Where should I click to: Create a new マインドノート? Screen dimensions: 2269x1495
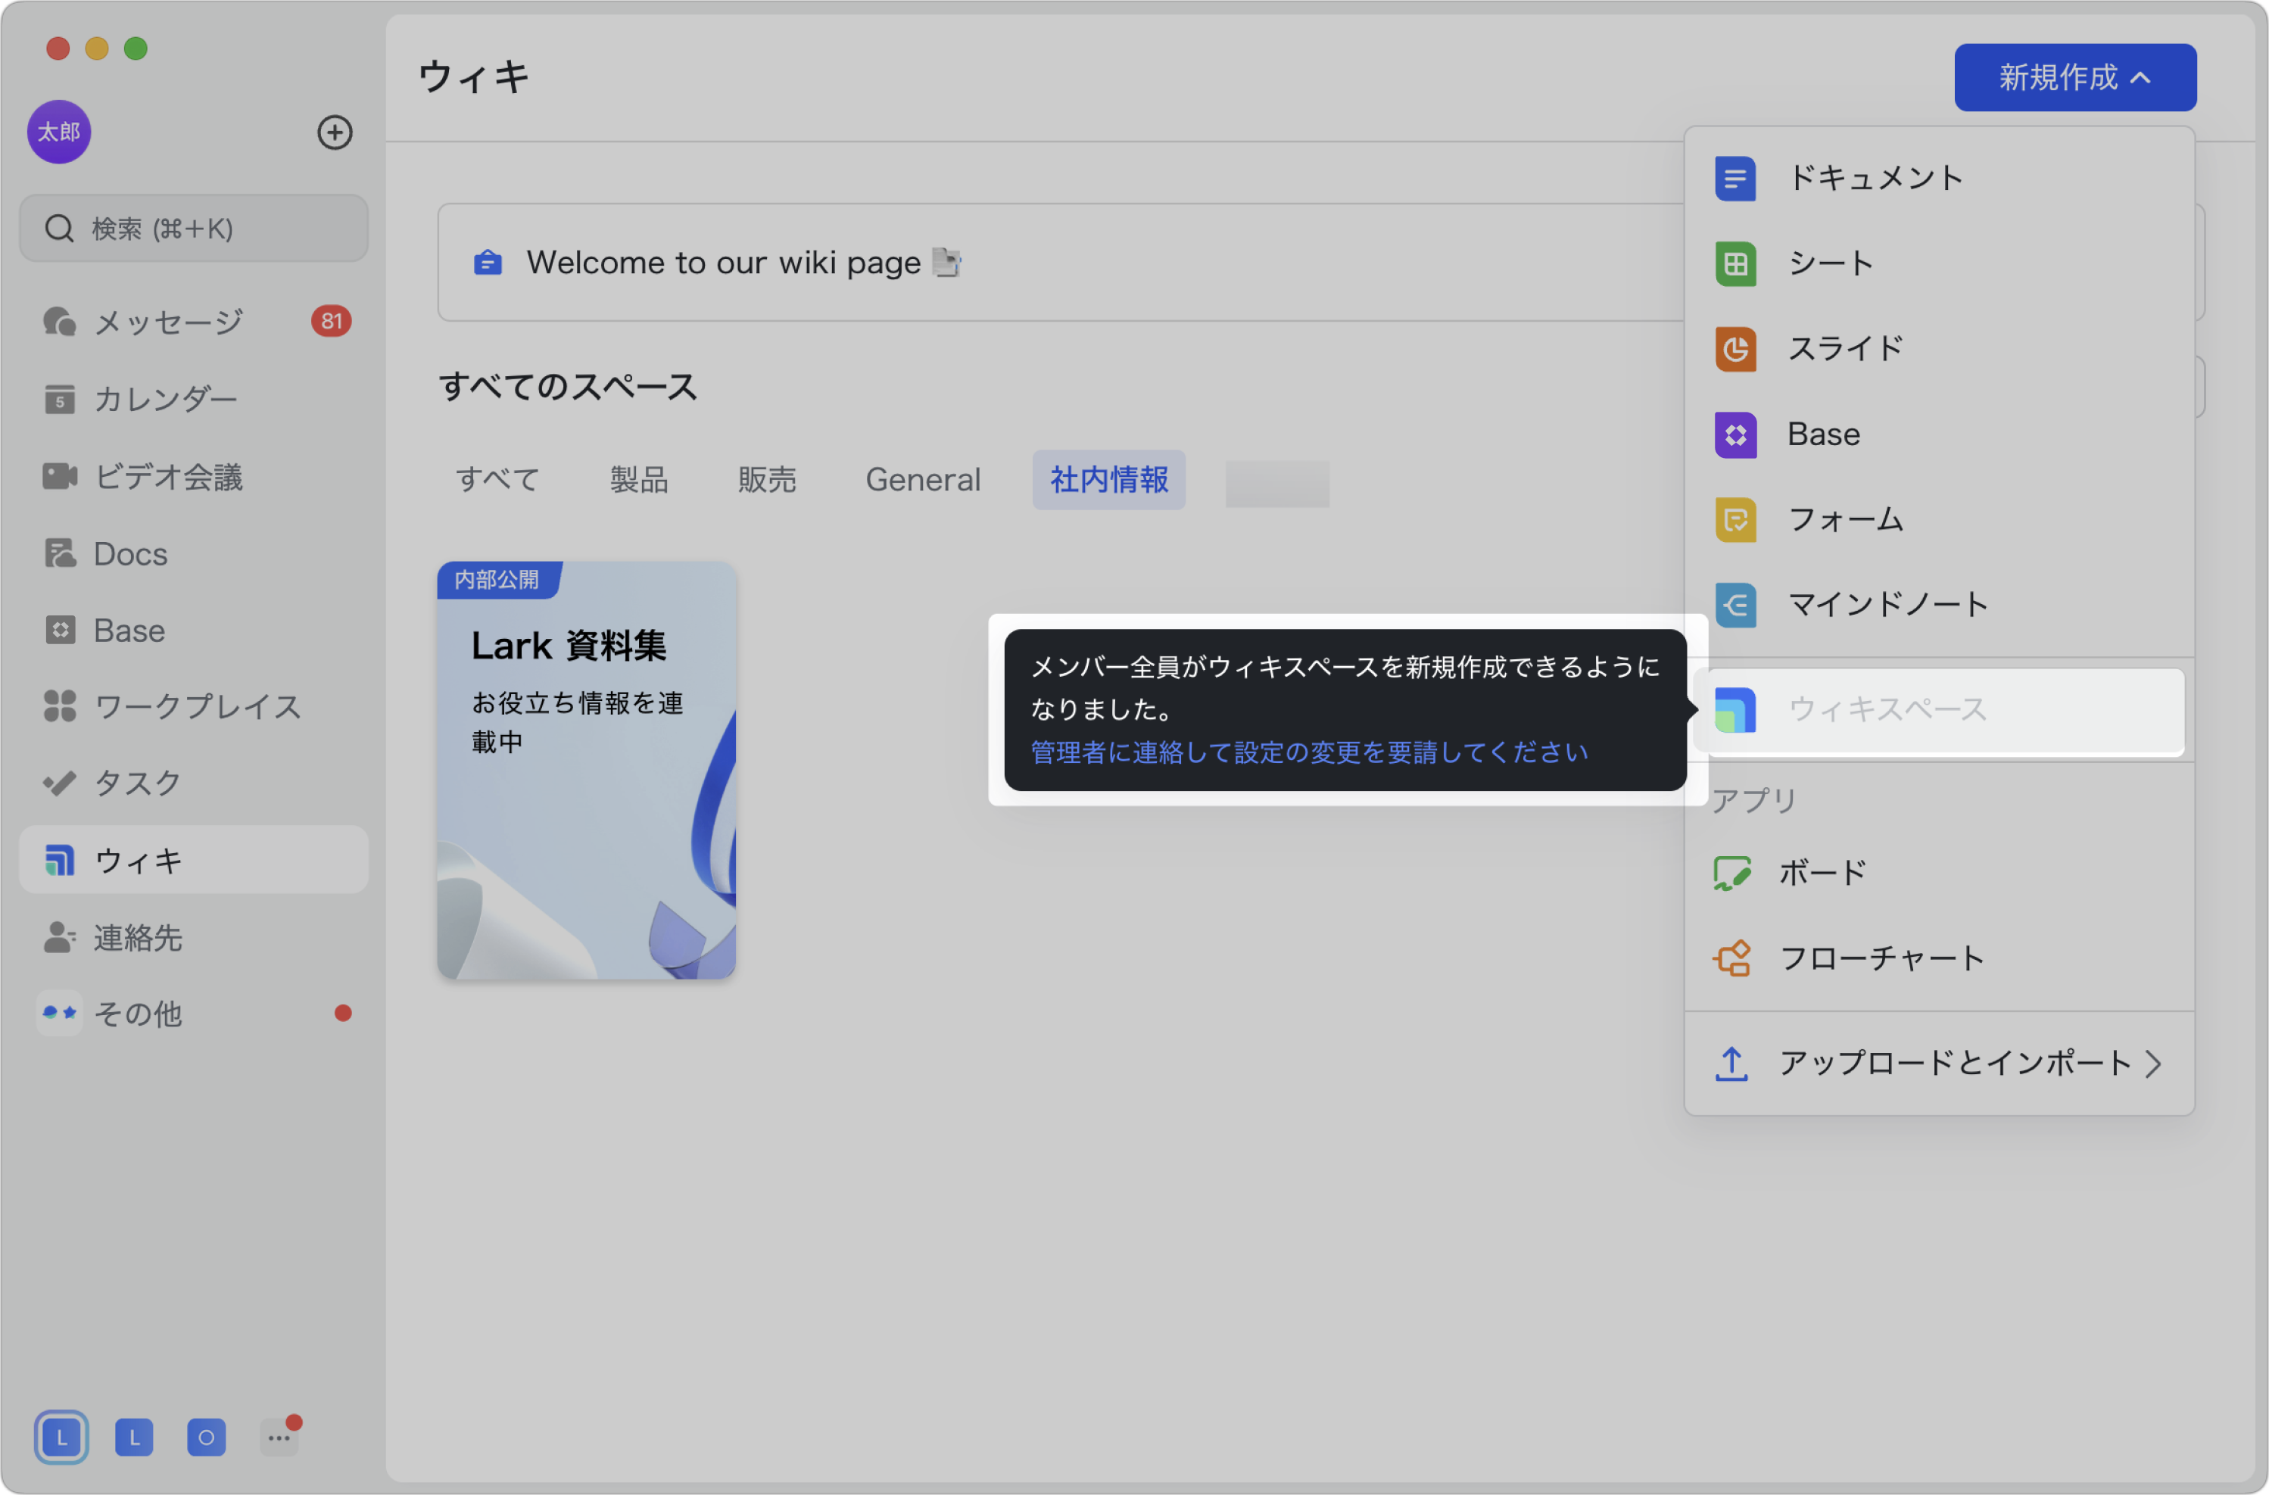point(1939,605)
